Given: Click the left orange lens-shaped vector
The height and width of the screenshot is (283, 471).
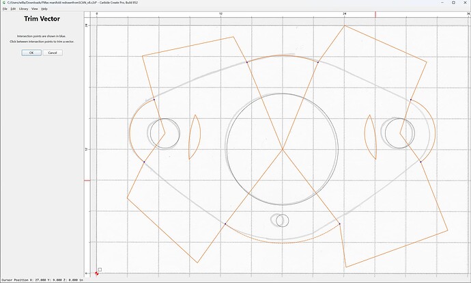Looking at the screenshot, I should 201,137.
